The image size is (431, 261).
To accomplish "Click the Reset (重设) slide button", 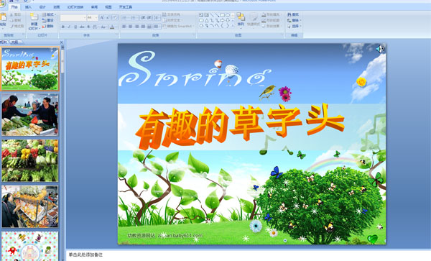I will click(48, 20).
